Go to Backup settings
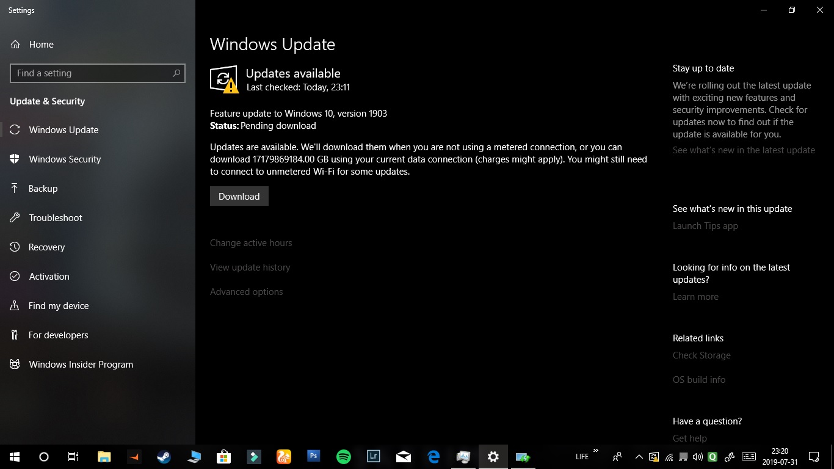 [x=98, y=189]
